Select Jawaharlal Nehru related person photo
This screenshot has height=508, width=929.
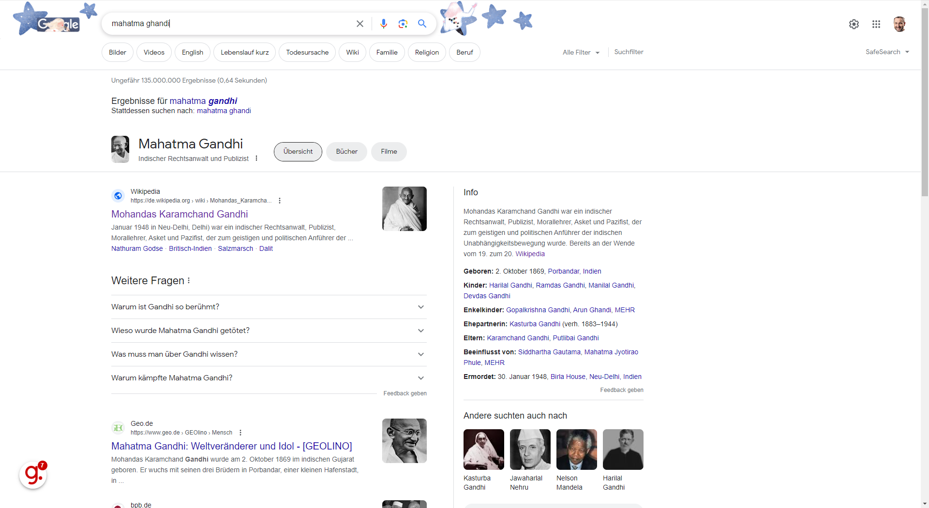click(530, 450)
